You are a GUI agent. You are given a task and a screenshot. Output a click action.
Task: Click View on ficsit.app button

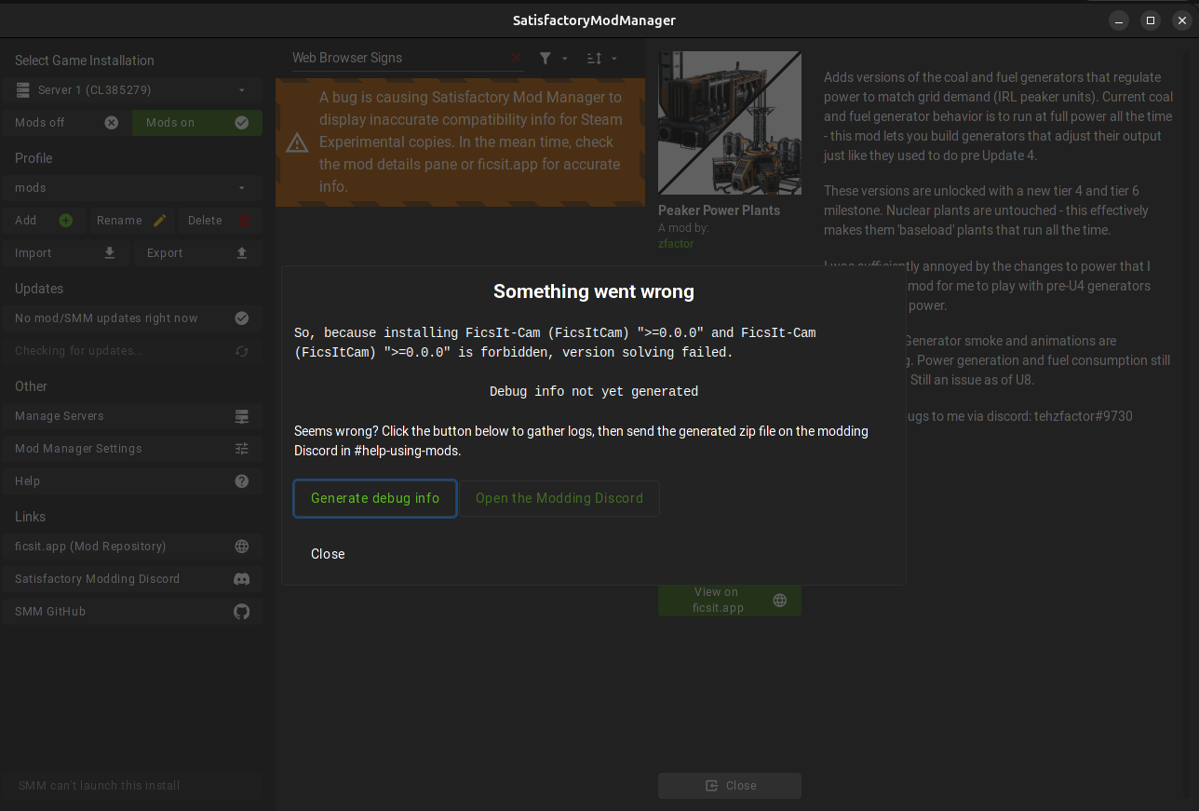coord(730,600)
